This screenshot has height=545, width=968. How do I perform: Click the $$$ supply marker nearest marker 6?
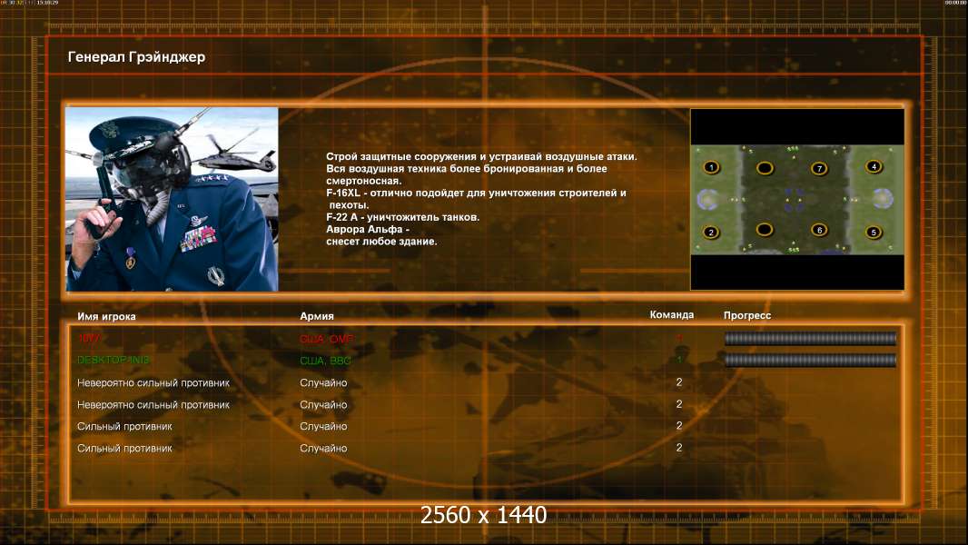(794, 250)
